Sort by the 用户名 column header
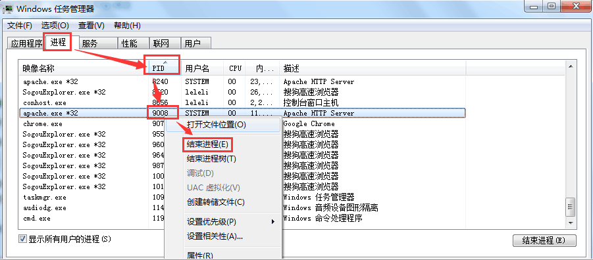Image resolution: width=593 pixels, height=260 pixels. pyautogui.click(x=202, y=68)
